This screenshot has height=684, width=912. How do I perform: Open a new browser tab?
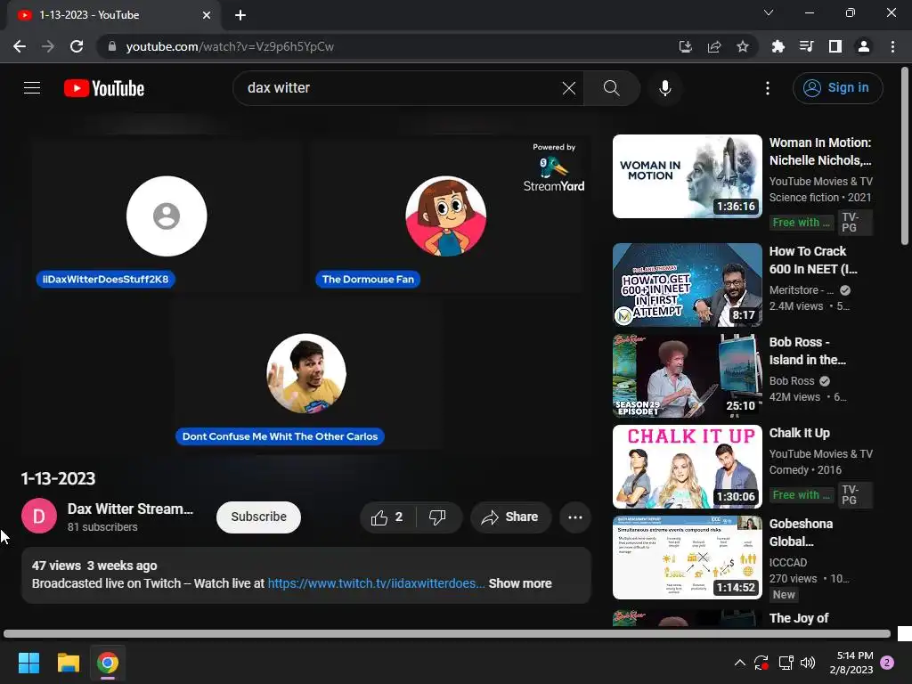(x=240, y=15)
